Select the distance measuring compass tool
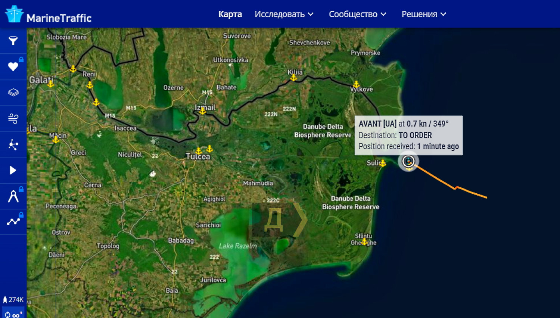The image size is (560, 318). [13, 196]
